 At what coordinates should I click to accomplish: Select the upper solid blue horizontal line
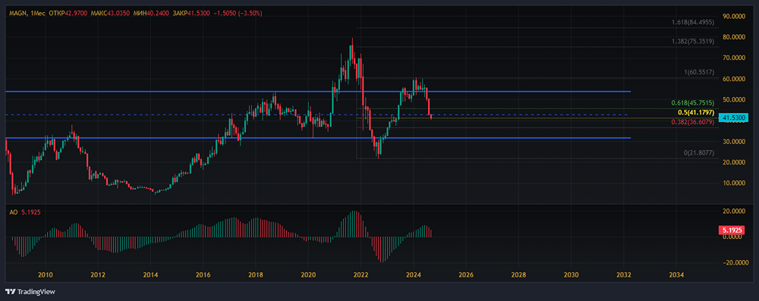click(317, 92)
